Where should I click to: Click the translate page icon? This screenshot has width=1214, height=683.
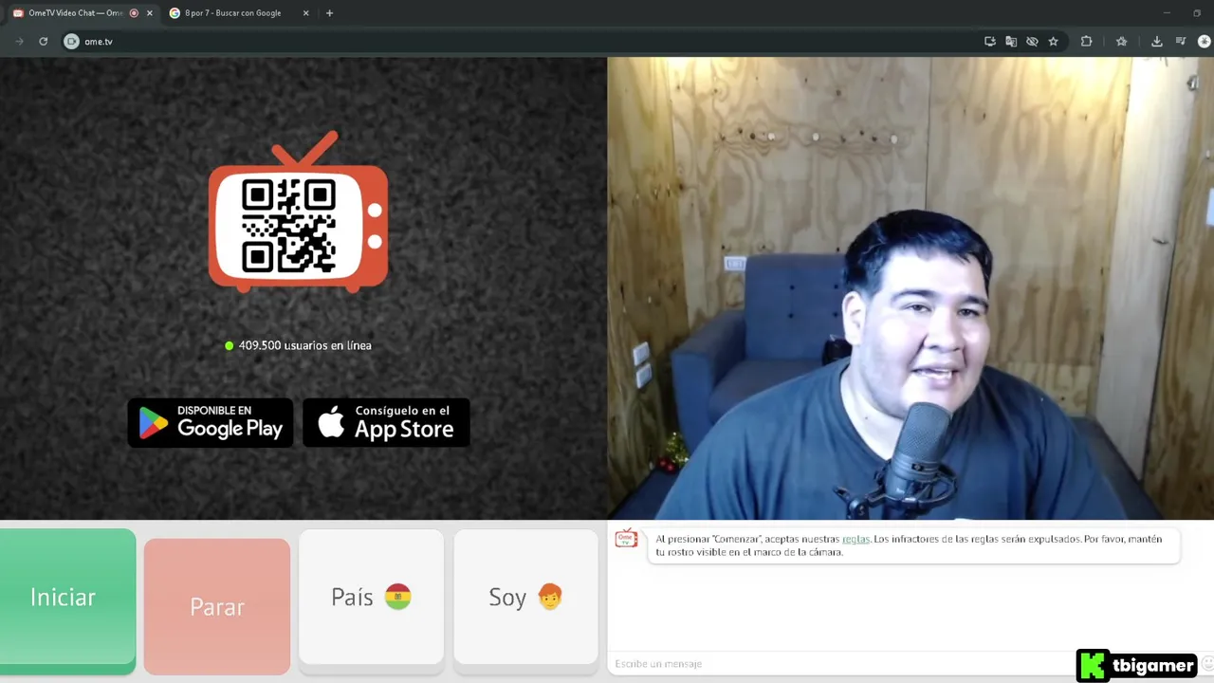[x=1011, y=42]
